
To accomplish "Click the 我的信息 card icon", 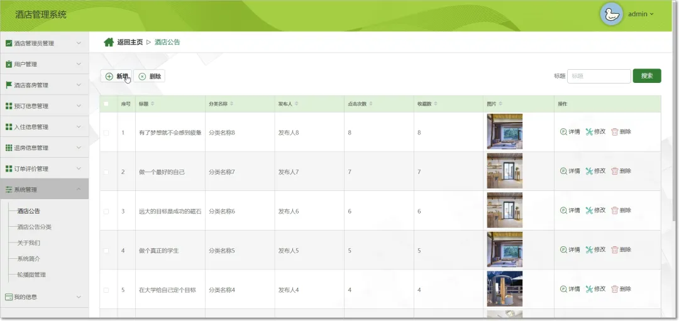I will 9,297.
